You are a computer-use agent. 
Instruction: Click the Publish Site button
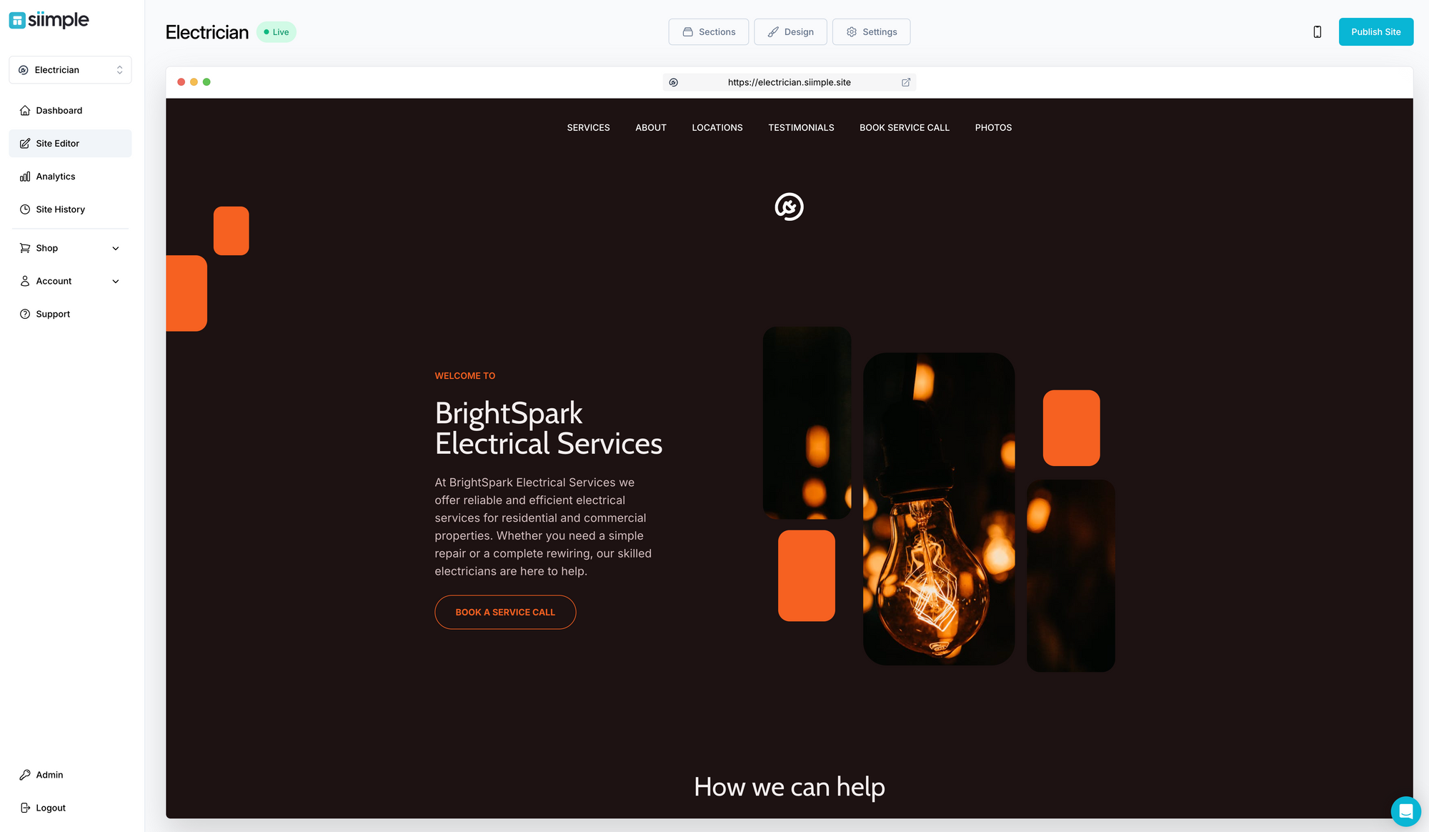click(x=1375, y=31)
